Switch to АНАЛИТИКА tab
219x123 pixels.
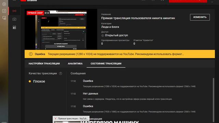point(75,64)
